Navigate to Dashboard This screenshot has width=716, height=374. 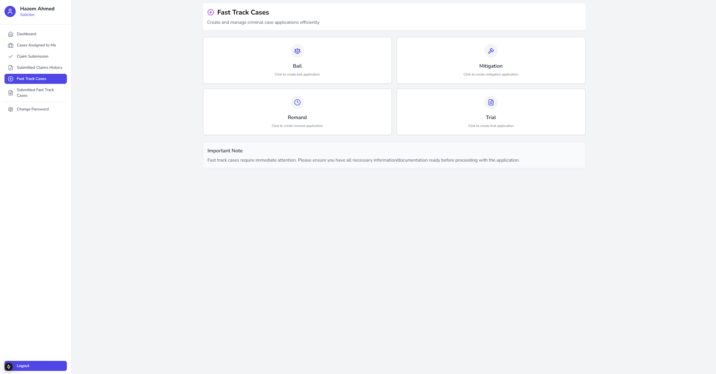[x=26, y=34]
